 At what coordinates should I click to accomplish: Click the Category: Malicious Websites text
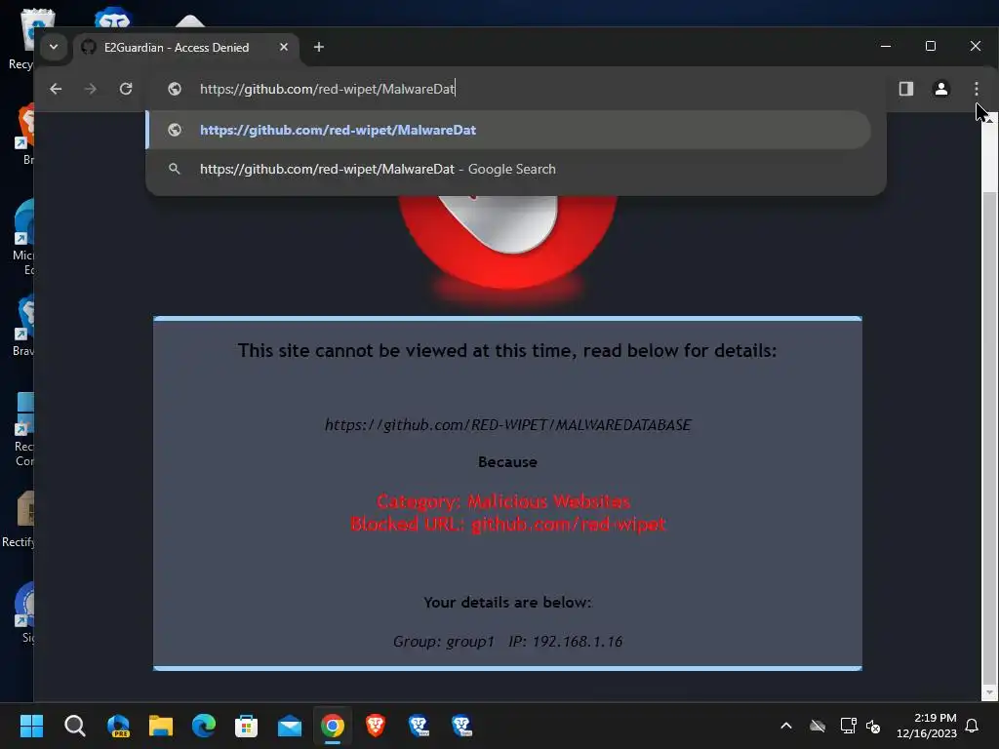click(x=503, y=501)
